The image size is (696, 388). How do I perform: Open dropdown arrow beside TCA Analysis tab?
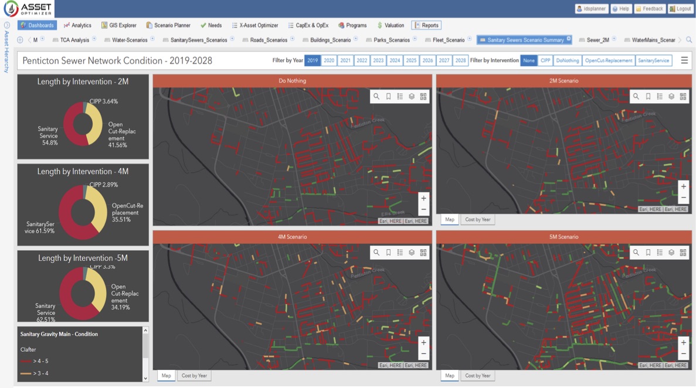click(94, 39)
